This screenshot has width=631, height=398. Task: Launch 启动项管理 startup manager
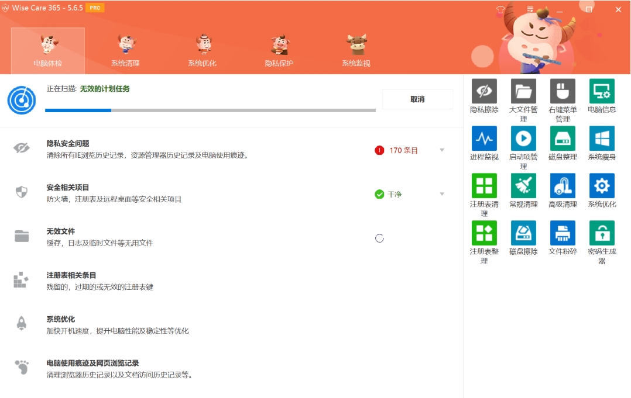pos(523,139)
